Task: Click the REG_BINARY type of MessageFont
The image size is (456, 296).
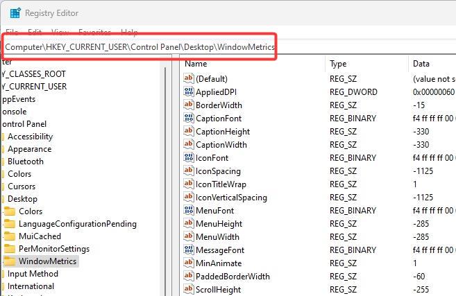Action: [x=353, y=250]
